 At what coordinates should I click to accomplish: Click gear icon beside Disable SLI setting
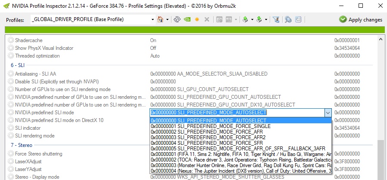click(x=11, y=81)
